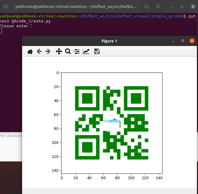198x194 pixels.
Task: Click the x-axis tick label 140
Action: pos(159,178)
